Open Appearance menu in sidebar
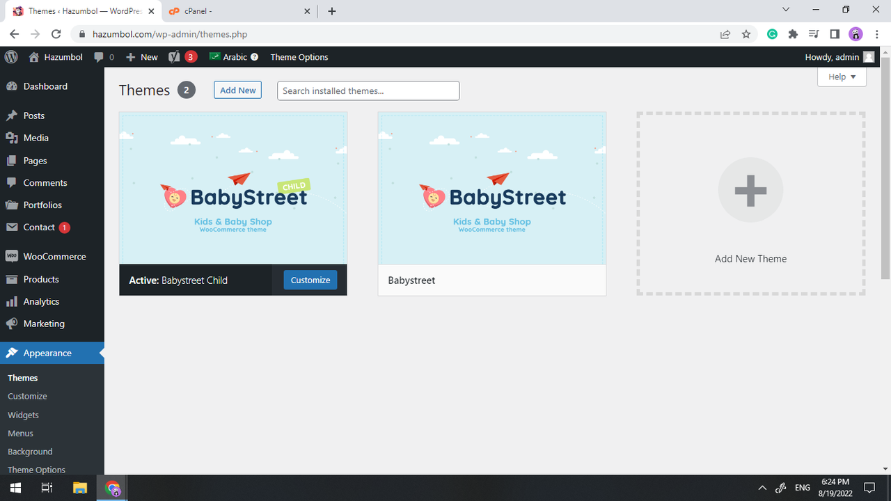This screenshot has height=501, width=891. pos(52,353)
